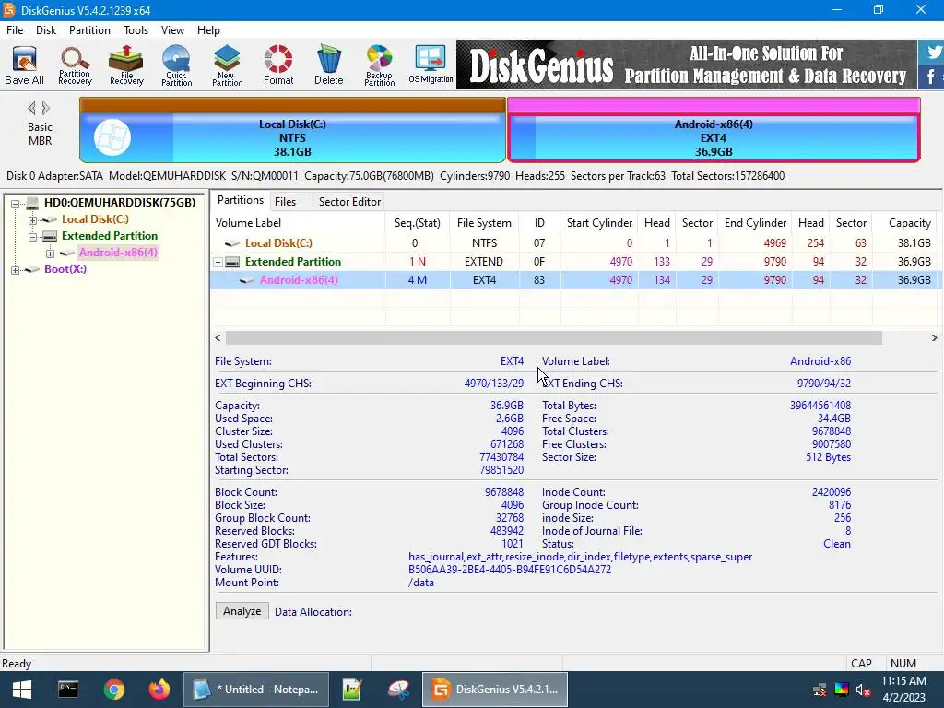
Task: Switch to the Partitions tab
Action: click(241, 200)
